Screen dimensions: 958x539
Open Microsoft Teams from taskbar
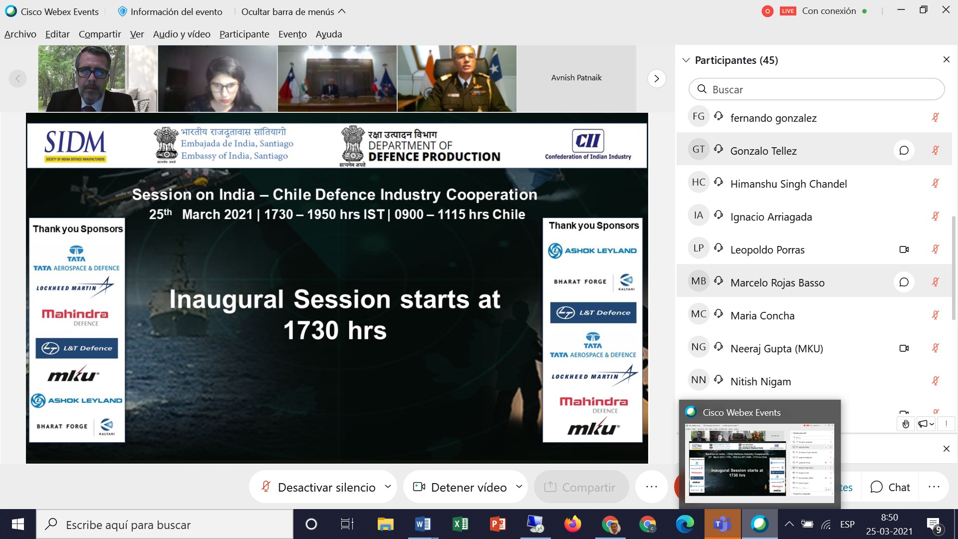[722, 524]
